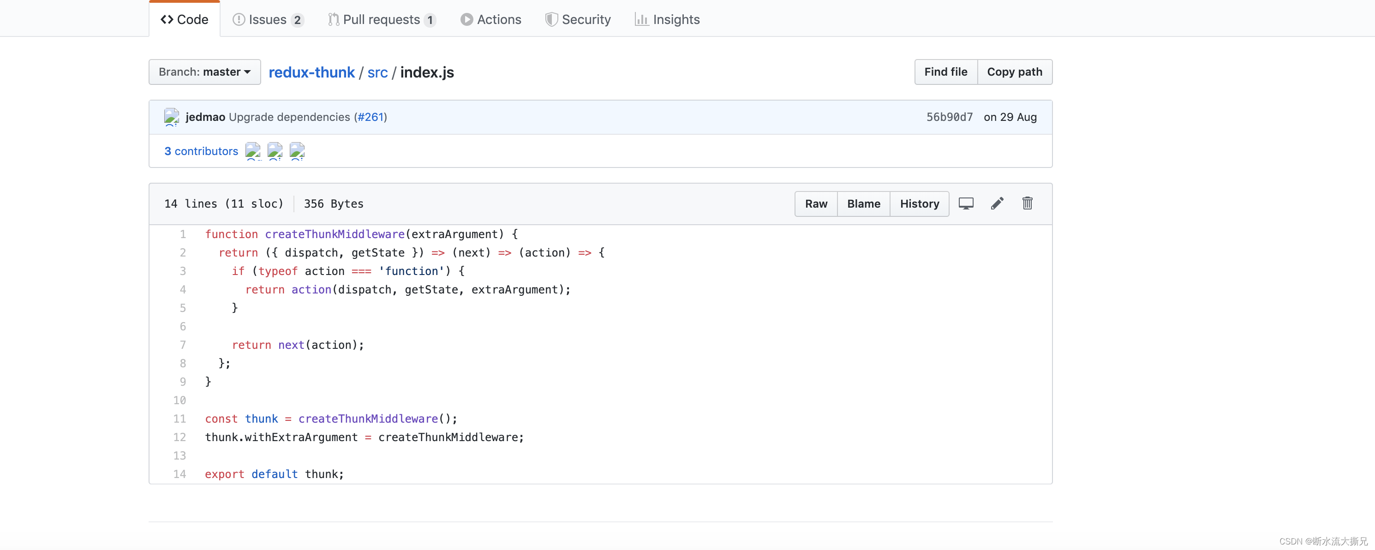Image resolution: width=1375 pixels, height=550 pixels.
Task: Edit this file with the pencil icon
Action: [997, 203]
